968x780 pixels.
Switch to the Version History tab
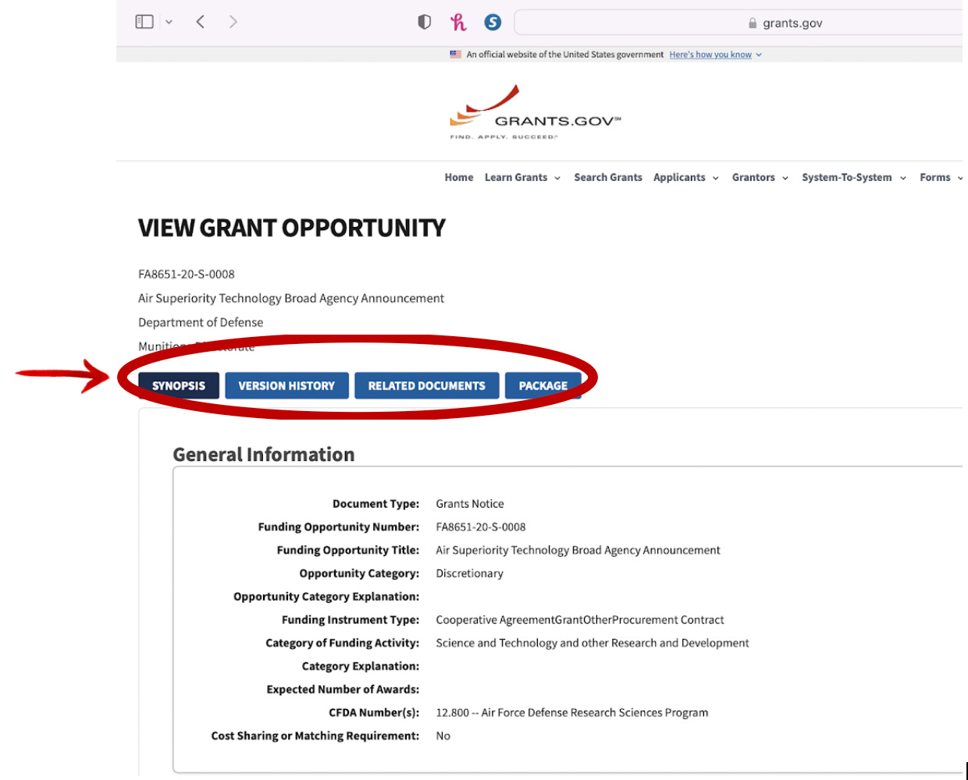(286, 385)
